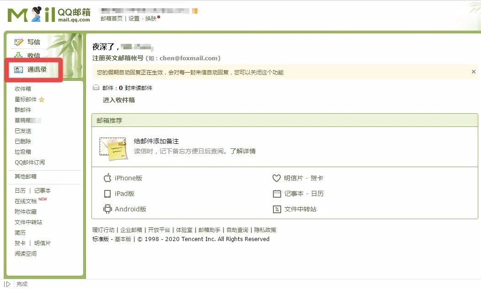Click the postcard heart icon

click(276, 178)
